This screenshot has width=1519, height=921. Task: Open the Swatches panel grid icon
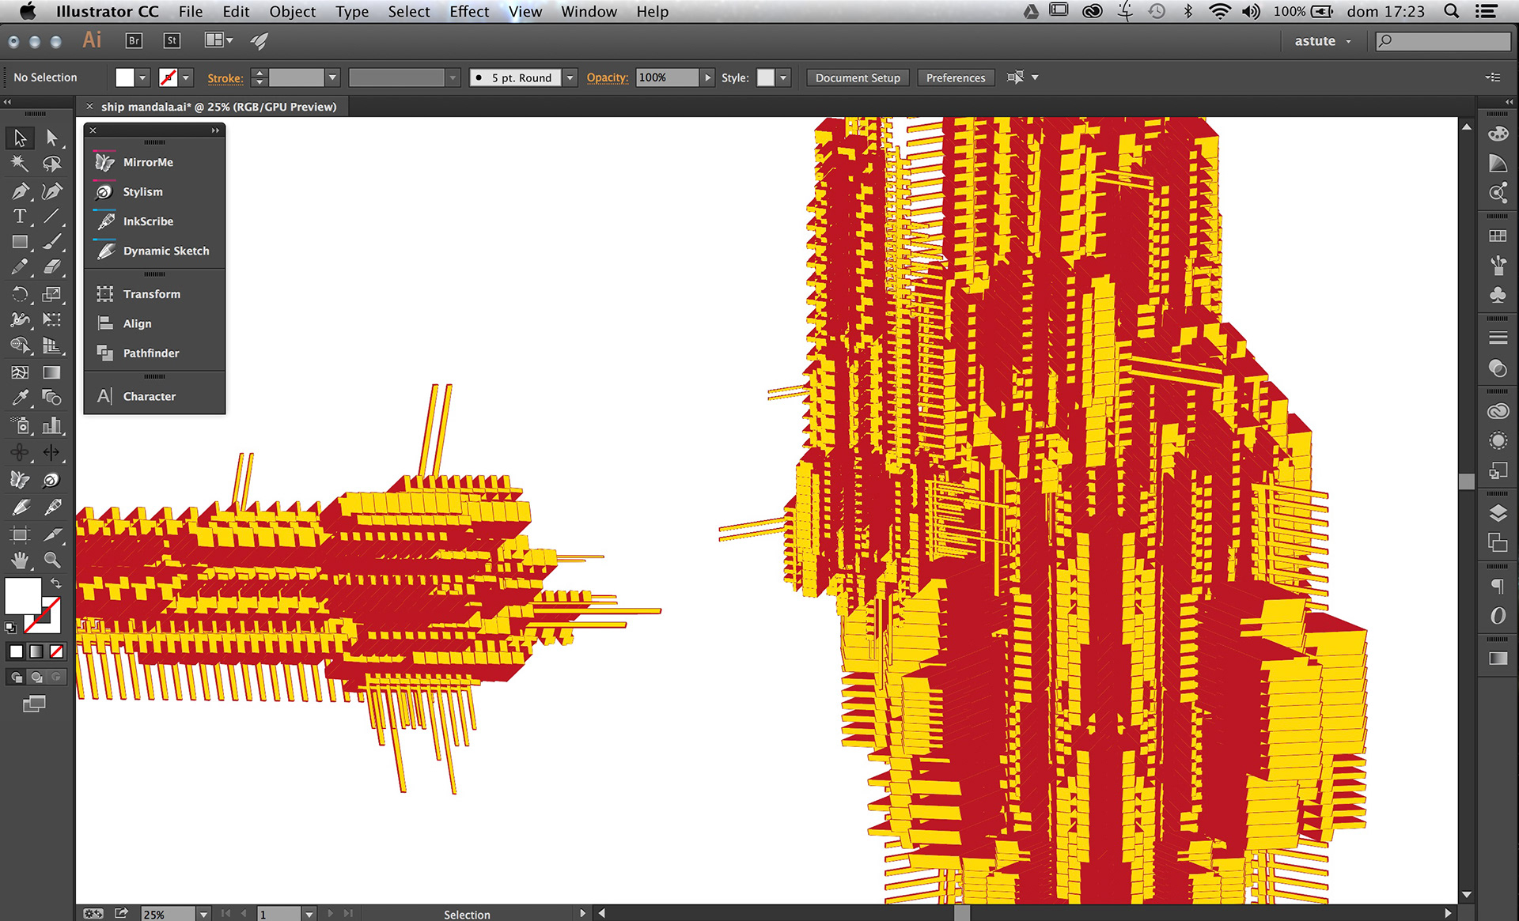click(1498, 236)
